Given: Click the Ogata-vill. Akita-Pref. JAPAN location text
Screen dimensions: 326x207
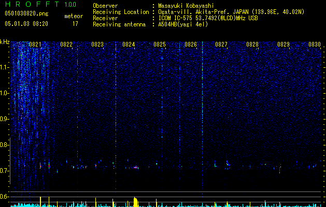Looking at the screenshot, I should (231, 12).
